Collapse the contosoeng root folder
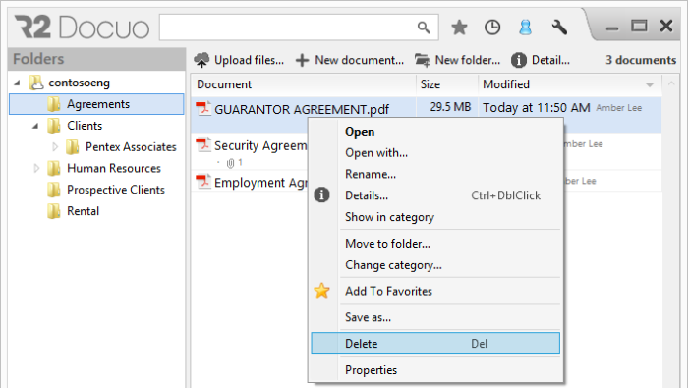This screenshot has height=388, width=688. pos(17,83)
